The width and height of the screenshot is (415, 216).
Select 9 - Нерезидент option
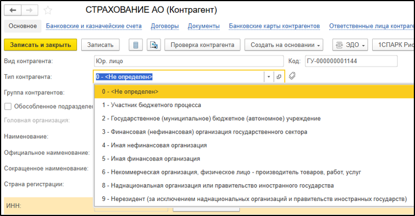pyautogui.click(x=254, y=199)
